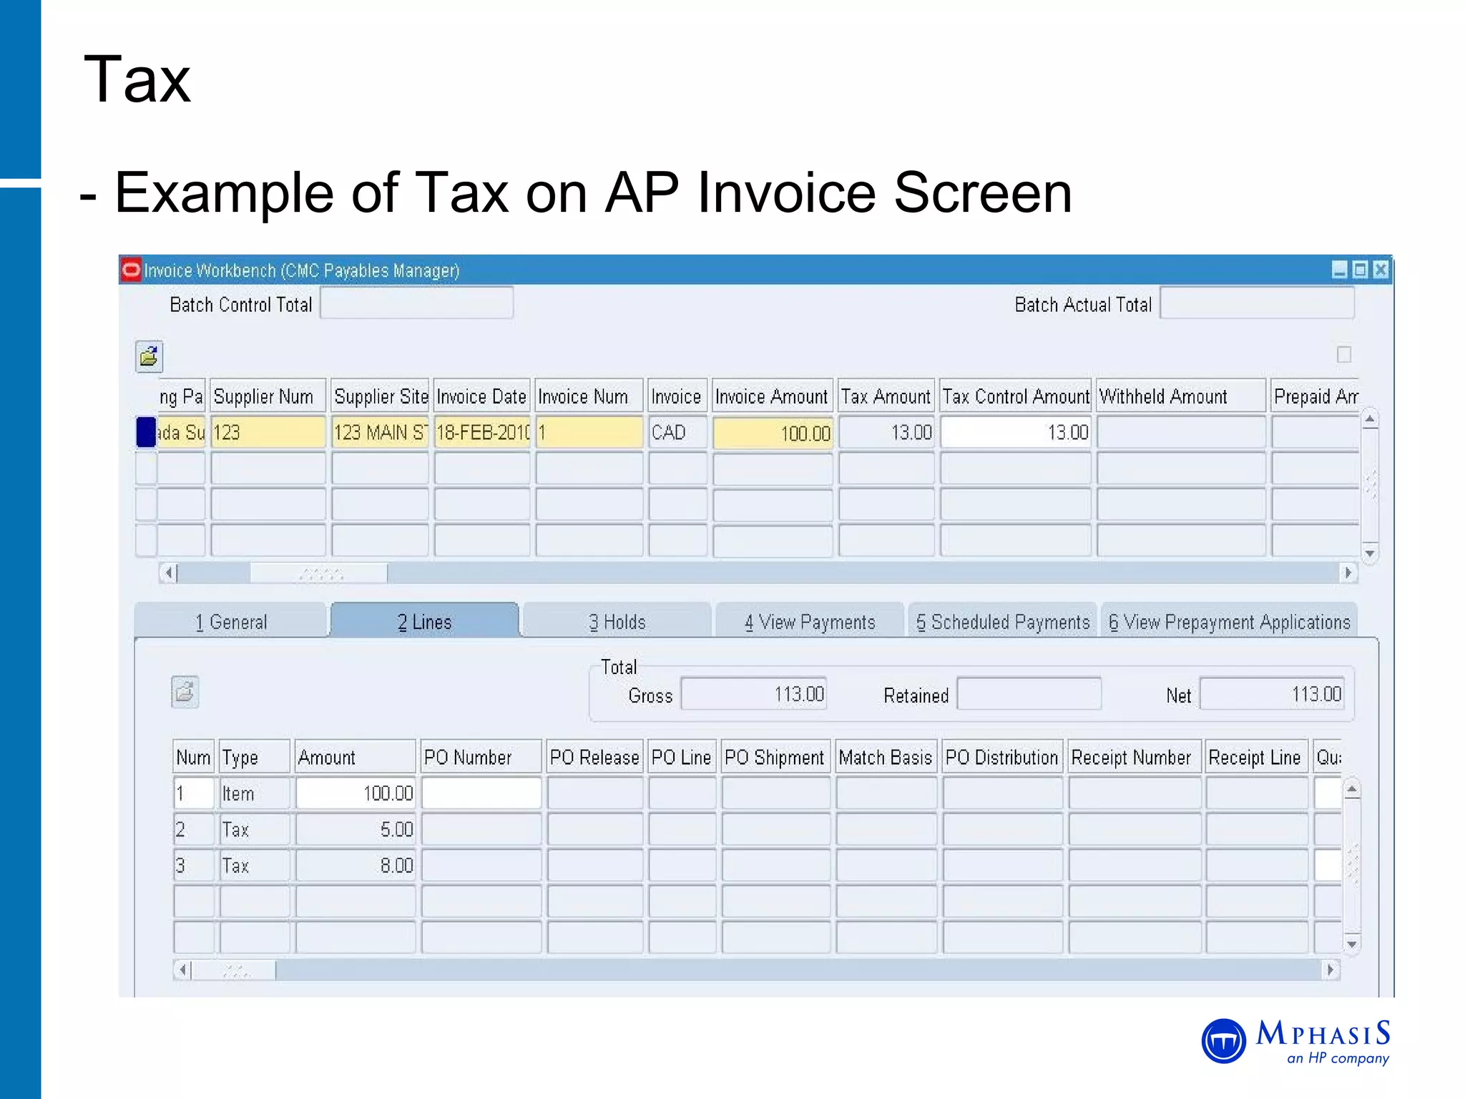1465x1099 pixels.
Task: Click the Match Basis column header
Action: pos(886,756)
